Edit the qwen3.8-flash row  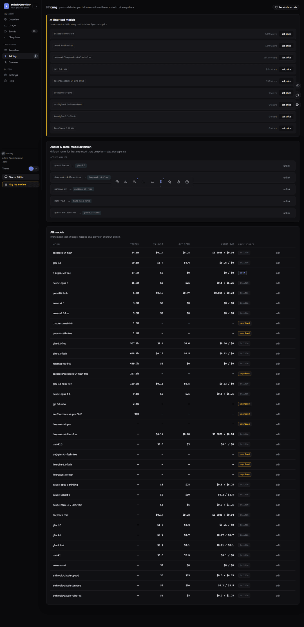278,293
